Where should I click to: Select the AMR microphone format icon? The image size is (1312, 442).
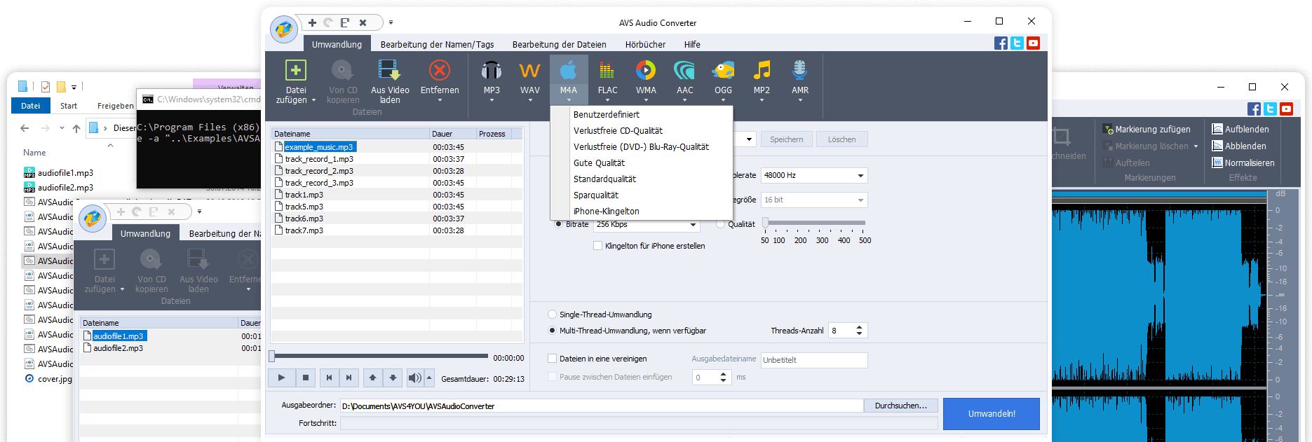[x=799, y=71]
